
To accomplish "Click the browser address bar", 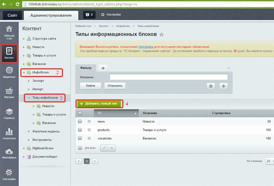I will coord(149,4).
